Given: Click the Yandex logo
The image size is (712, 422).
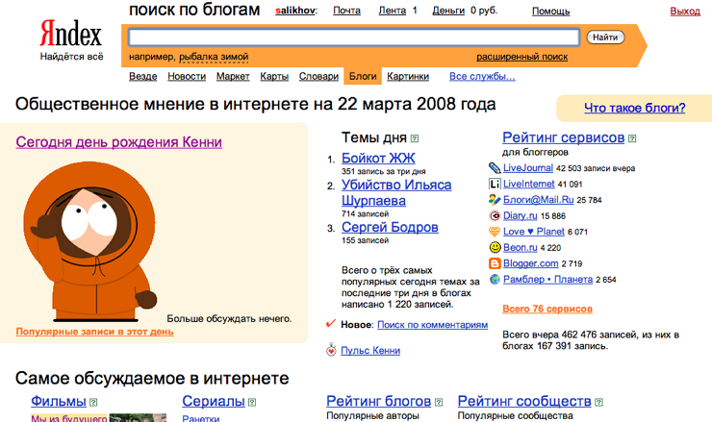Looking at the screenshot, I should click(x=71, y=34).
